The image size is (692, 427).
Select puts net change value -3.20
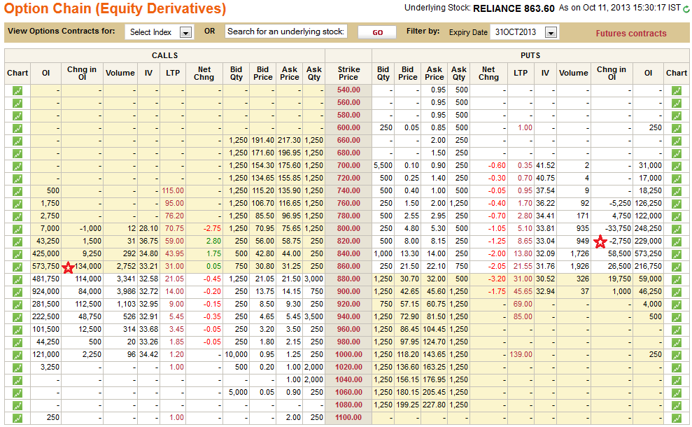(x=497, y=279)
